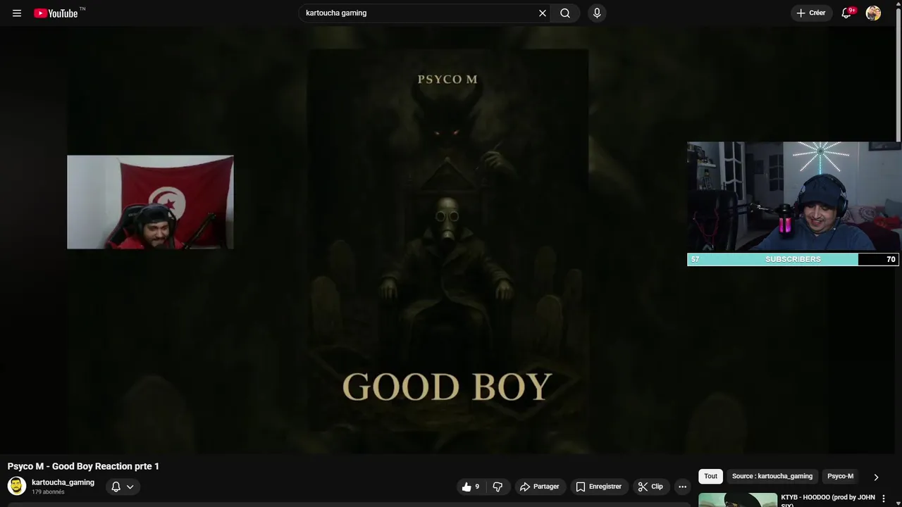Open the three-dot more actions menu

(682, 487)
